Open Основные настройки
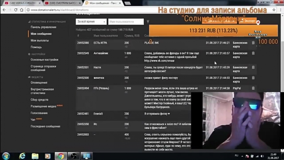This screenshot has width=284, height=160. point(44,60)
